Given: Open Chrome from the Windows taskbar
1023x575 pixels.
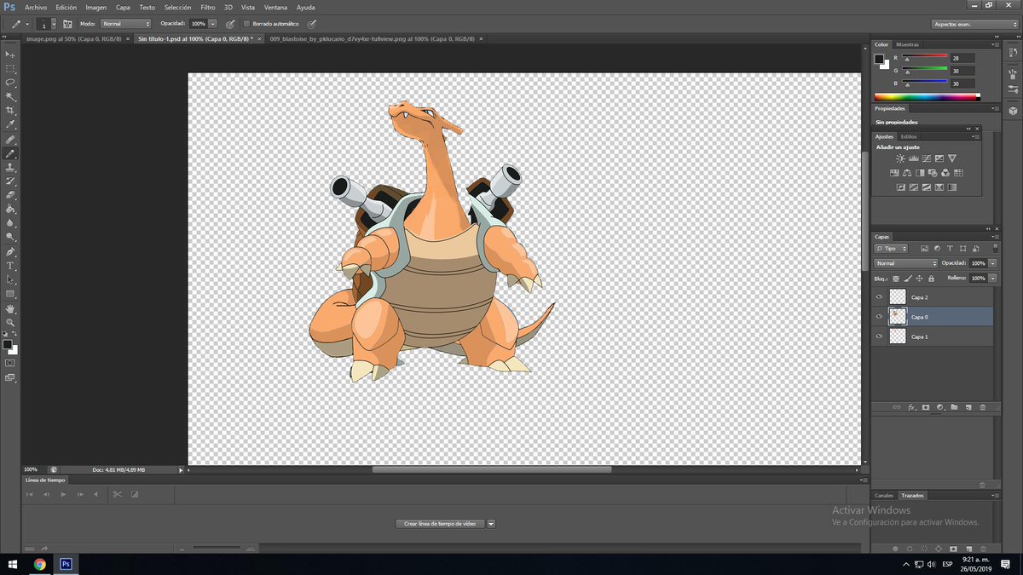Looking at the screenshot, I should [40, 564].
